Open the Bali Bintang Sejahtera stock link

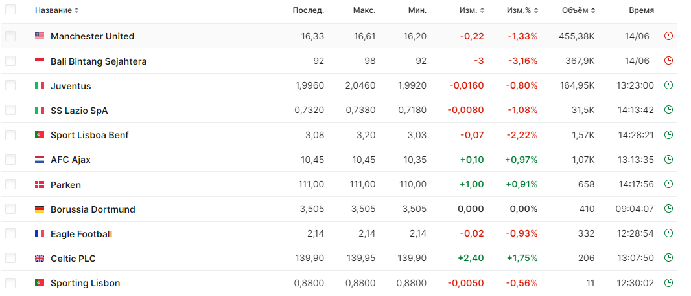99,61
